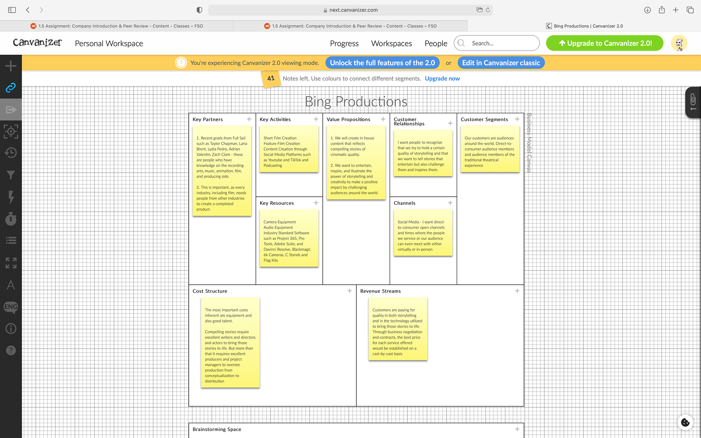Select the Cost Structure yellow note
Screen dimensions: 701x438
pos(230,343)
